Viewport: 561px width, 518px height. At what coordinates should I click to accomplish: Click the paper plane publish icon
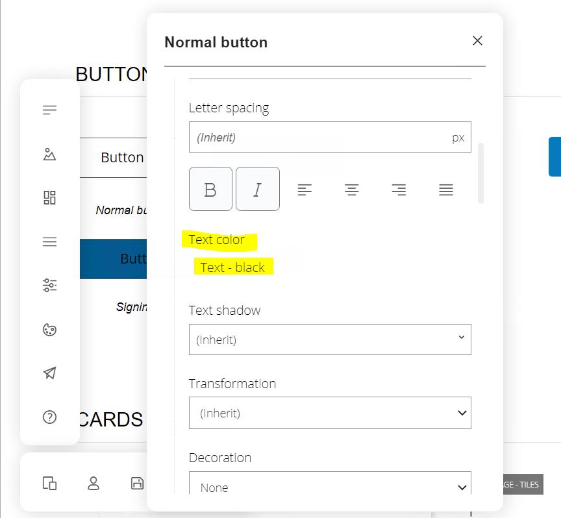(x=49, y=373)
